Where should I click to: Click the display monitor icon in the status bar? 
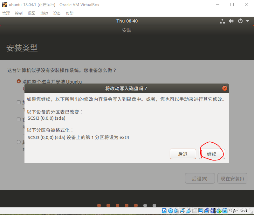tap(201, 211)
